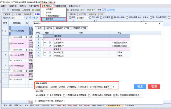Toggle the 单位 merge rule checkbox

click(60, 87)
